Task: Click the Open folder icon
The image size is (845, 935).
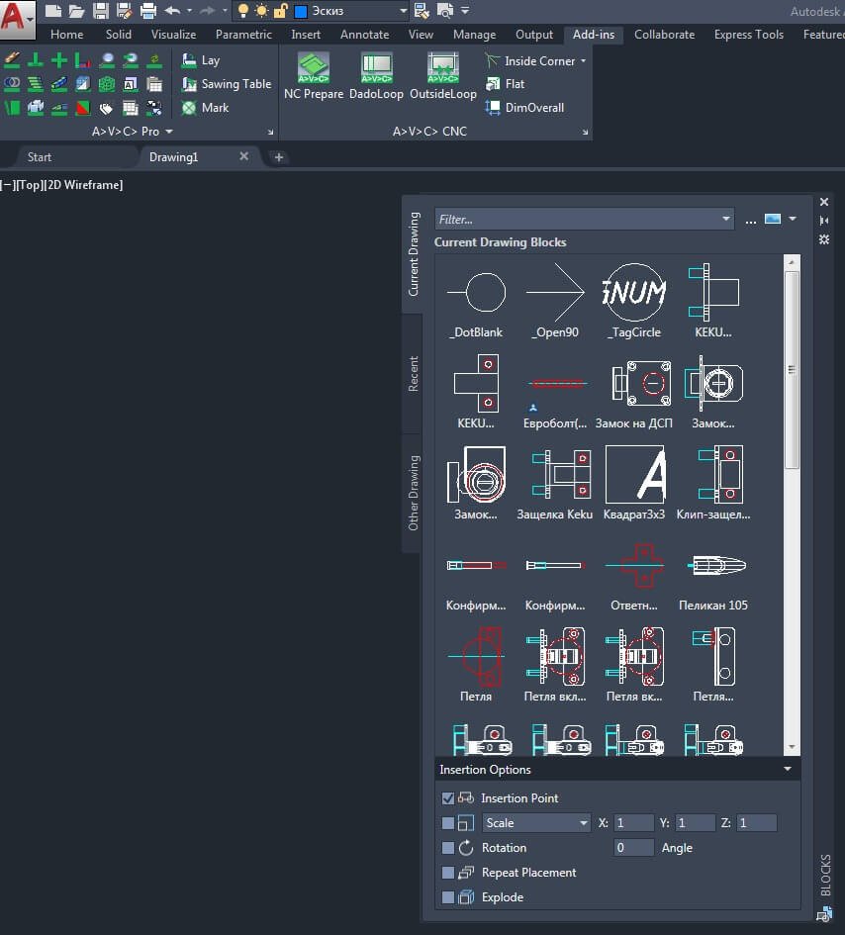Action: pyautogui.click(x=76, y=10)
